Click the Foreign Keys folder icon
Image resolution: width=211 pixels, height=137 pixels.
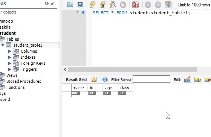click(16, 63)
